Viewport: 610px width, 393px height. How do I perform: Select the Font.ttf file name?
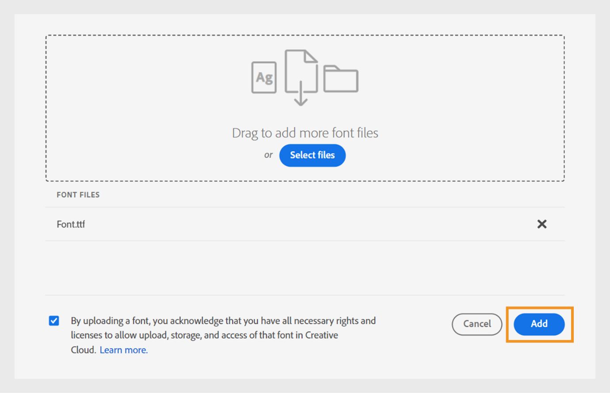[x=71, y=224]
